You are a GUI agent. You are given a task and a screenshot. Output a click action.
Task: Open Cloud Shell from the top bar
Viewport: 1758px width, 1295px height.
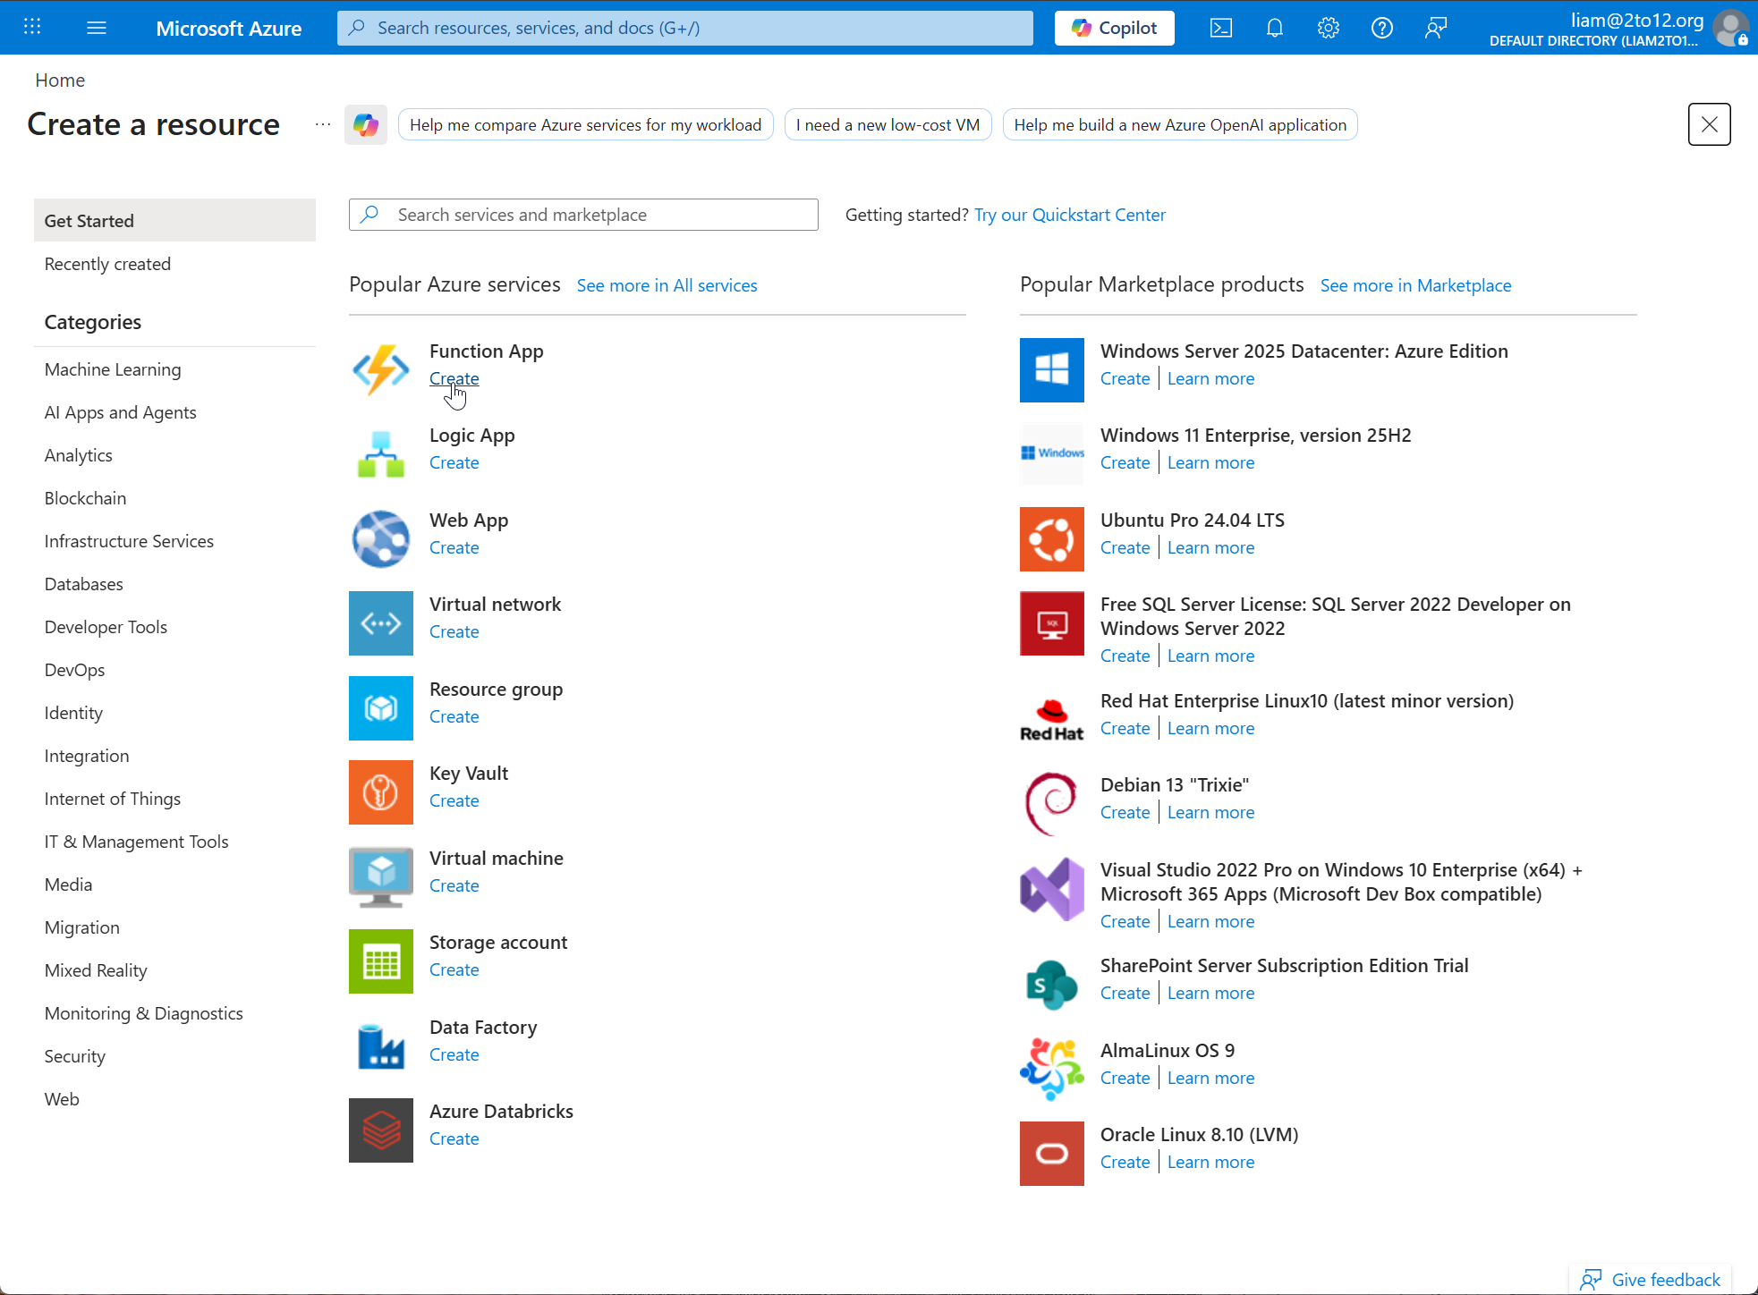pos(1221,28)
